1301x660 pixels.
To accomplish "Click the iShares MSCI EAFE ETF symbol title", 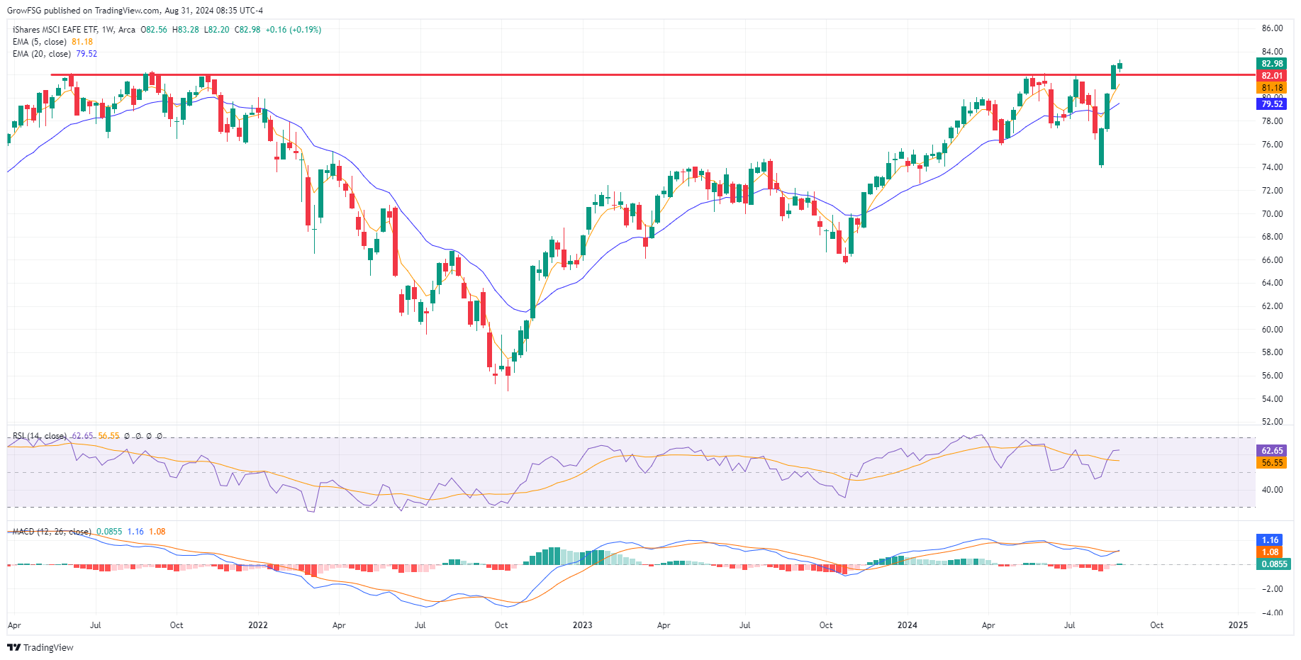I will pyautogui.click(x=55, y=30).
